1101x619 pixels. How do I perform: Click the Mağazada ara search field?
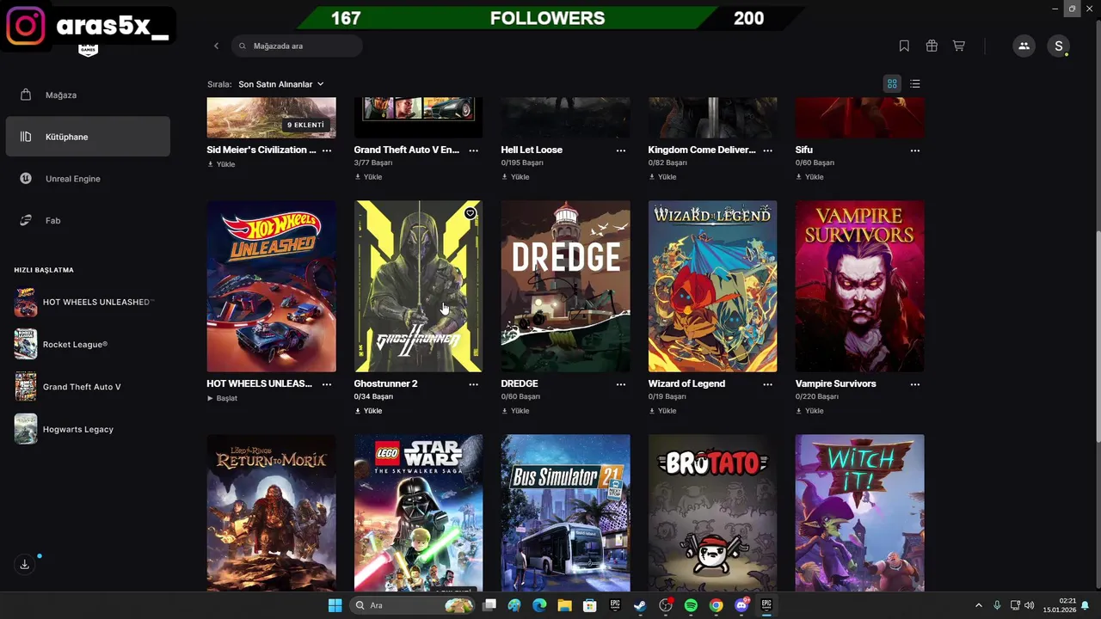pos(297,46)
